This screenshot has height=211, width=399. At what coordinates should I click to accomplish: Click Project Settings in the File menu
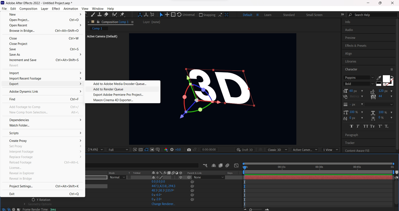[x=21, y=186]
